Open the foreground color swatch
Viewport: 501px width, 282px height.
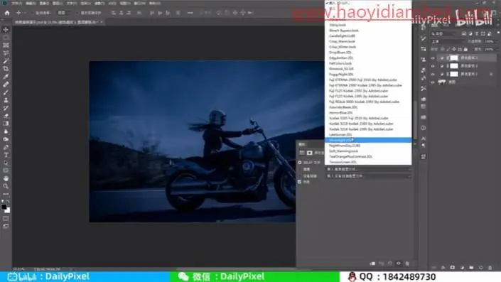point(4,207)
